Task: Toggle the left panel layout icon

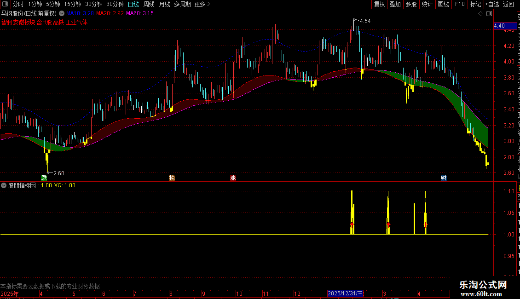Action: click(5, 4)
